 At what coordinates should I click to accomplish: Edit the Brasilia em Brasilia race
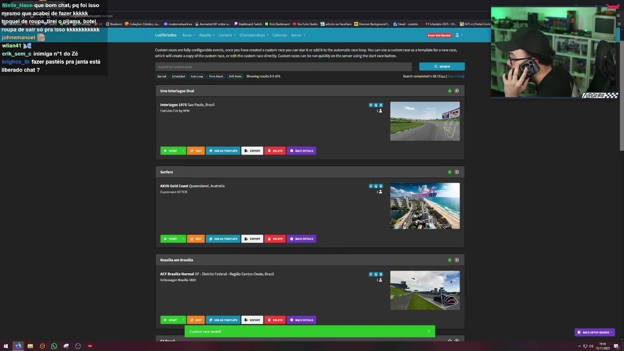pyautogui.click(x=196, y=320)
